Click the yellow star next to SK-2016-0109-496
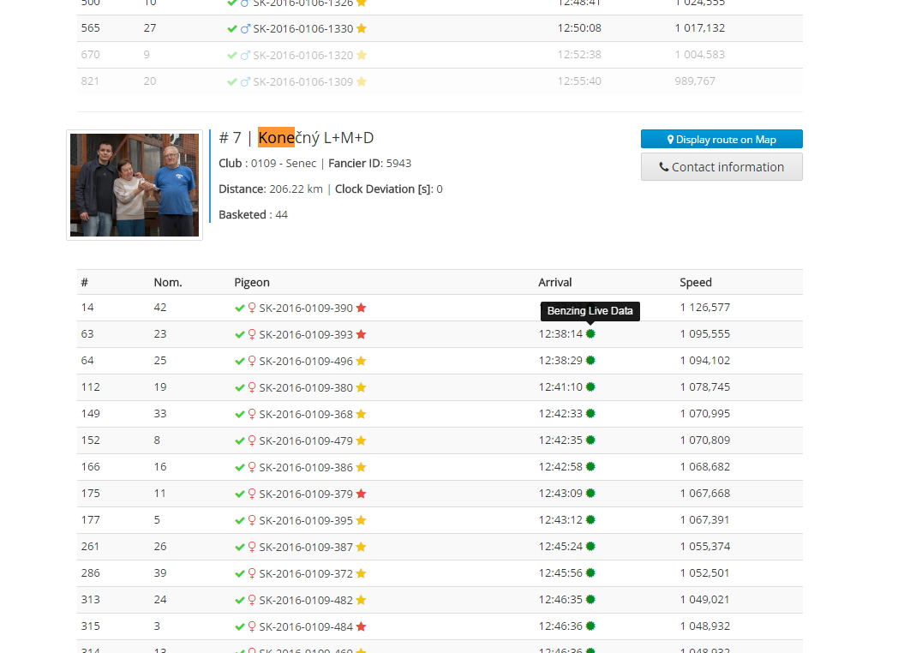Image resolution: width=904 pixels, height=653 pixels. 361,361
